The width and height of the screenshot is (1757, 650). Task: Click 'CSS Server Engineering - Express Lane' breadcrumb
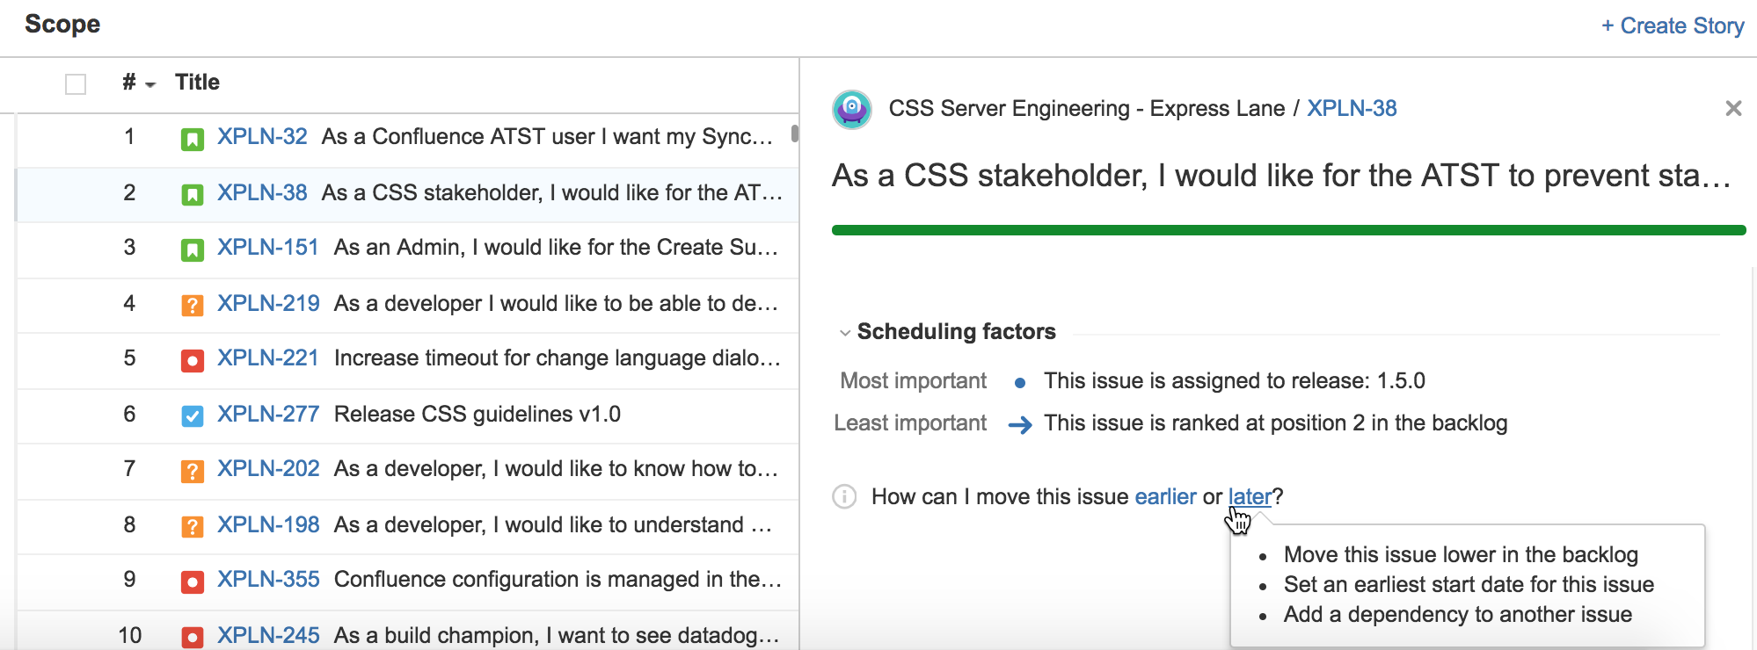pos(1087,108)
